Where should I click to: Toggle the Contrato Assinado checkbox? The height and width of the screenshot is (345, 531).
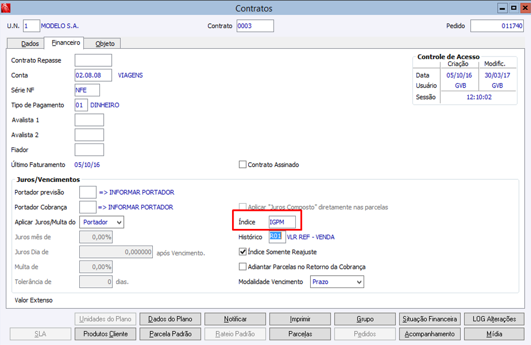[242, 165]
